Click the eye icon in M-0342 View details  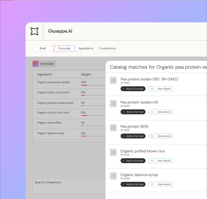(152, 89)
